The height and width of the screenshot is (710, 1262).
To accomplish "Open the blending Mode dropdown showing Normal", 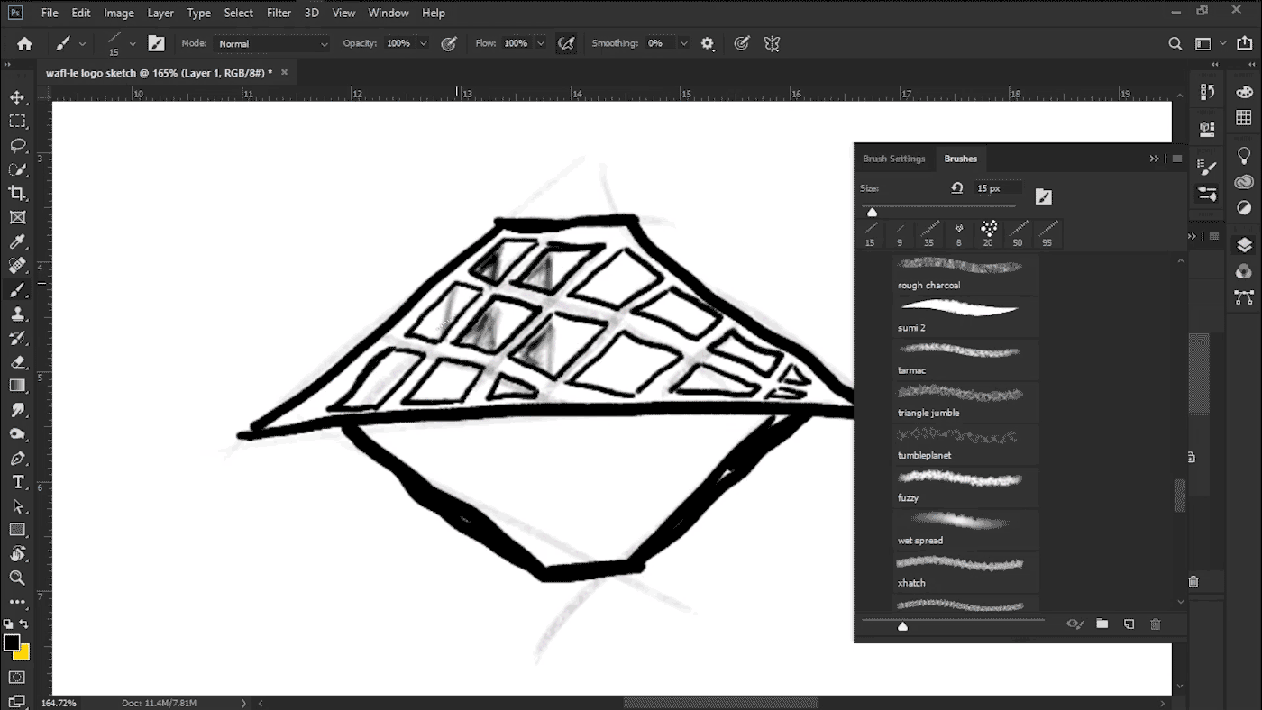I will point(272,43).
